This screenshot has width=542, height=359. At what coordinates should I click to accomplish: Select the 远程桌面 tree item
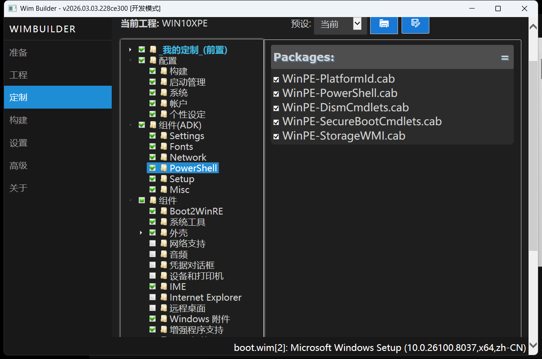pyautogui.click(x=188, y=308)
